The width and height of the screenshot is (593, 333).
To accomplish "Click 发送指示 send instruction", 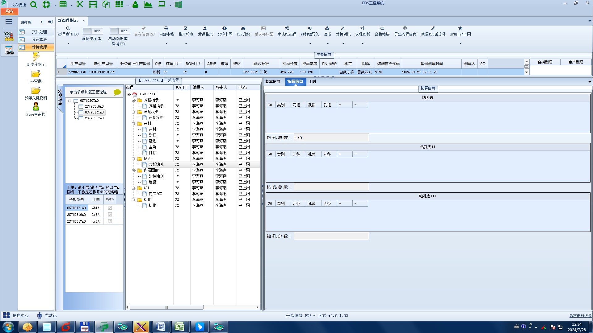I will 205,31.
